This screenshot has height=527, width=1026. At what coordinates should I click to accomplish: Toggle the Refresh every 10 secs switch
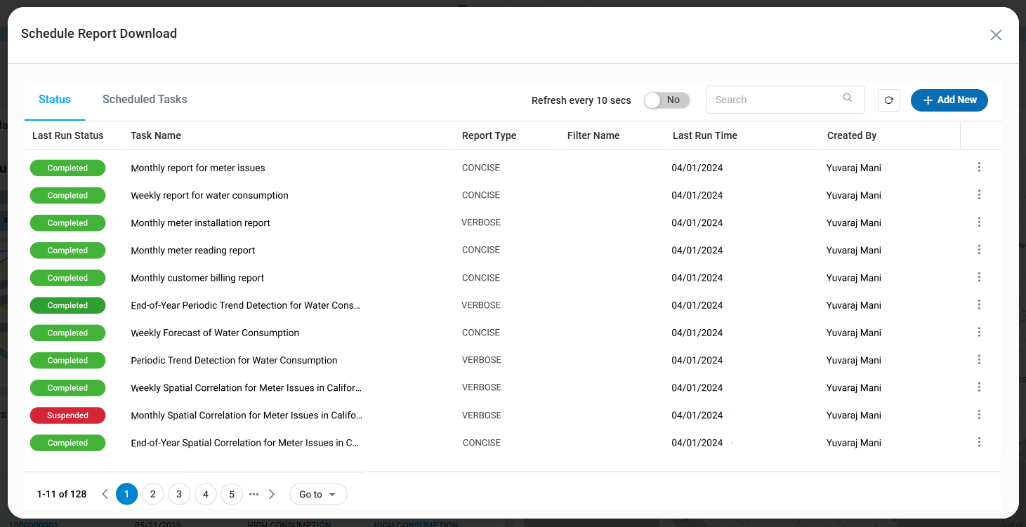(x=666, y=100)
